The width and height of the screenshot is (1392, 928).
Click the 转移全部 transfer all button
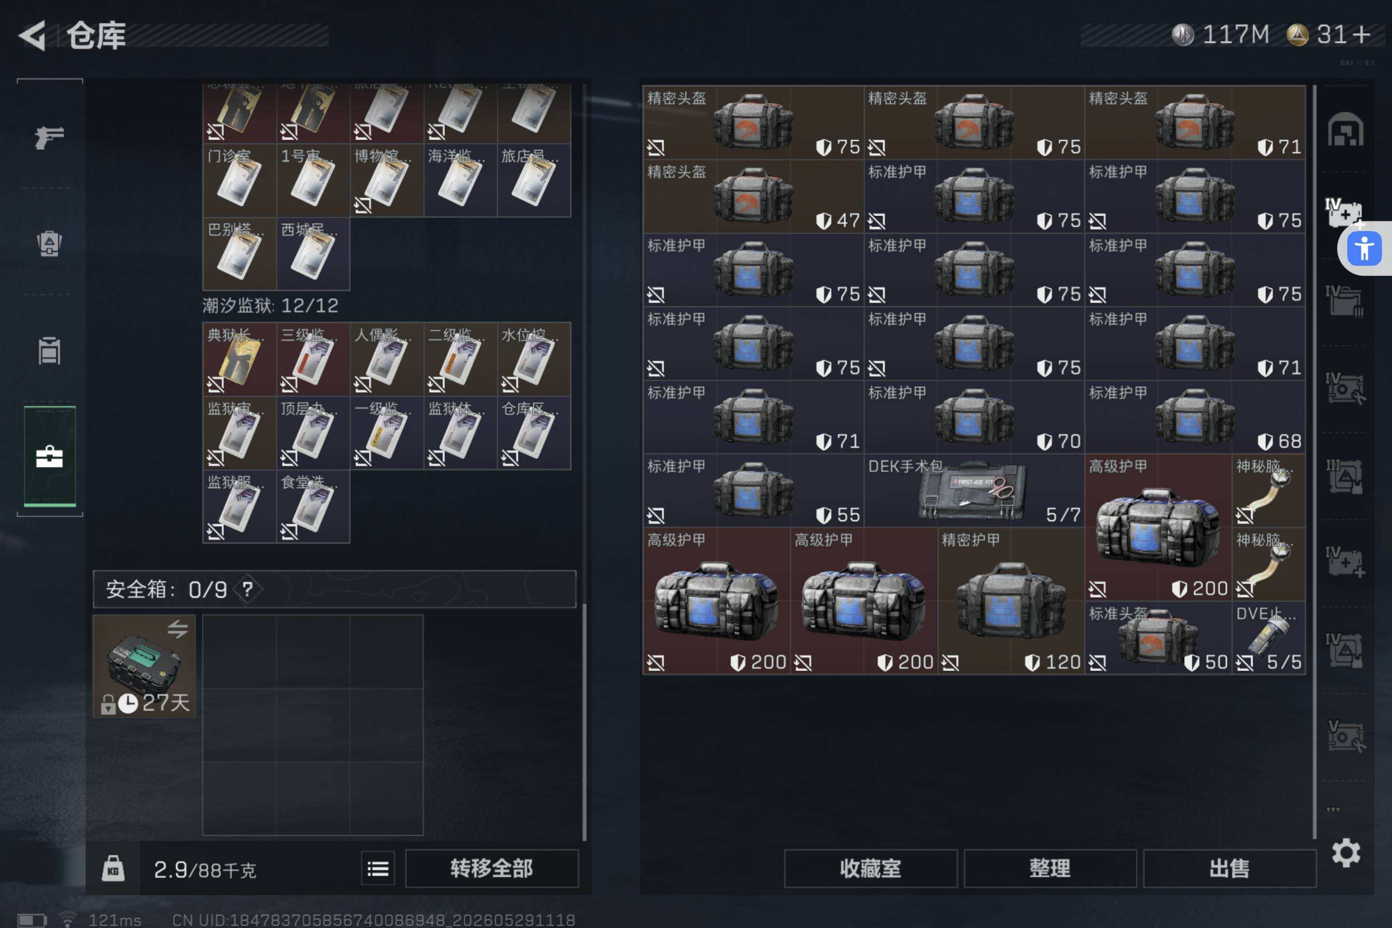(x=492, y=868)
